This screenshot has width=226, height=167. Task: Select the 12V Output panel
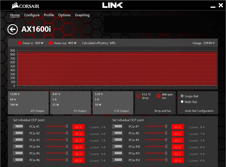[28, 103]
